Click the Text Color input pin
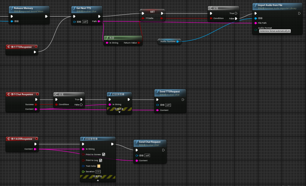 (x=83, y=166)
